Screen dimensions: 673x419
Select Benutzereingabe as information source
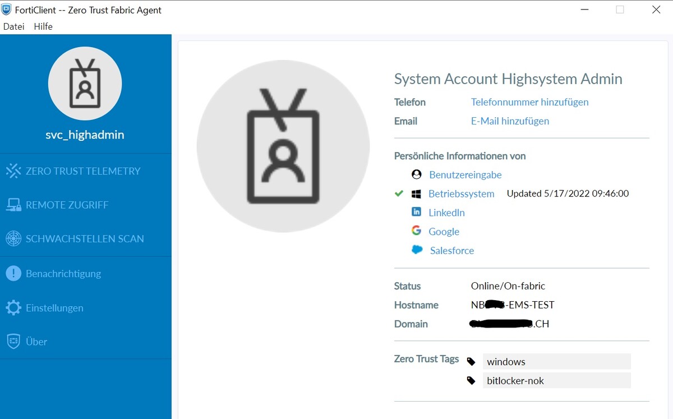click(465, 175)
